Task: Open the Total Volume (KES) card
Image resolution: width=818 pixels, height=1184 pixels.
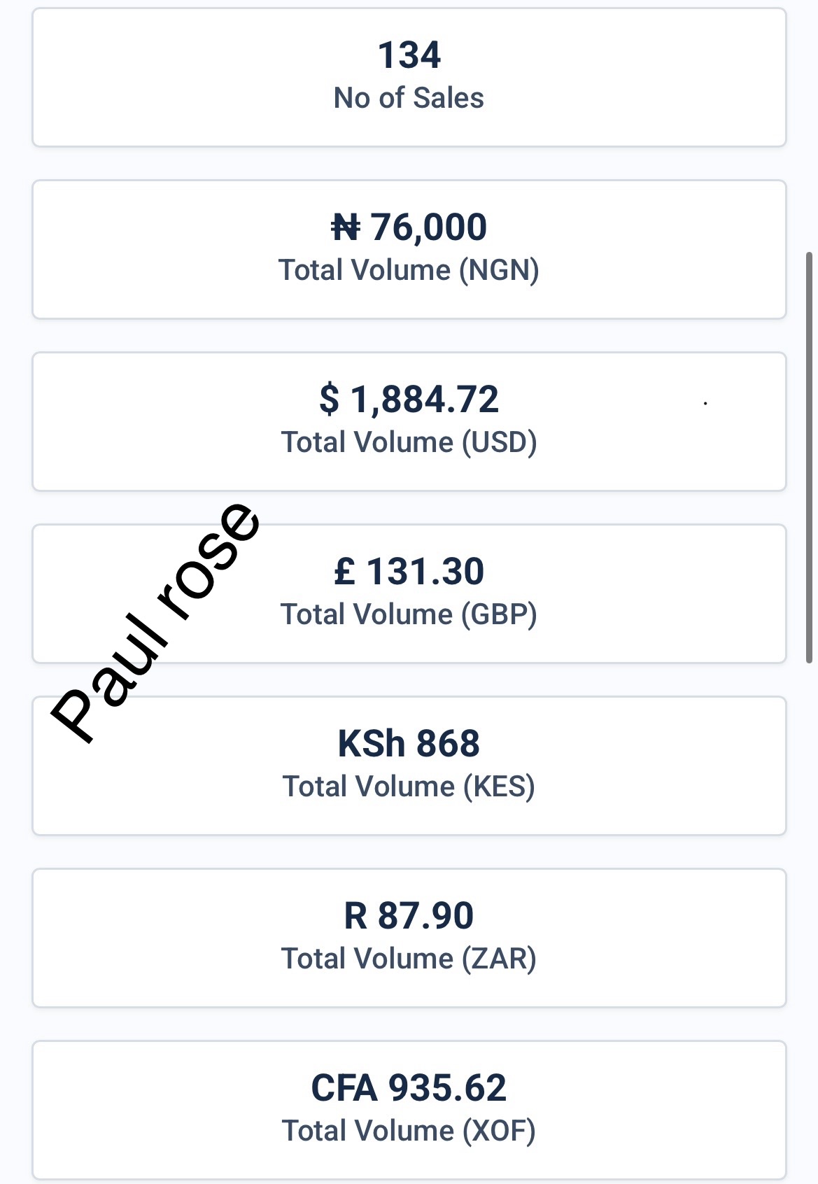Action: pos(409,766)
